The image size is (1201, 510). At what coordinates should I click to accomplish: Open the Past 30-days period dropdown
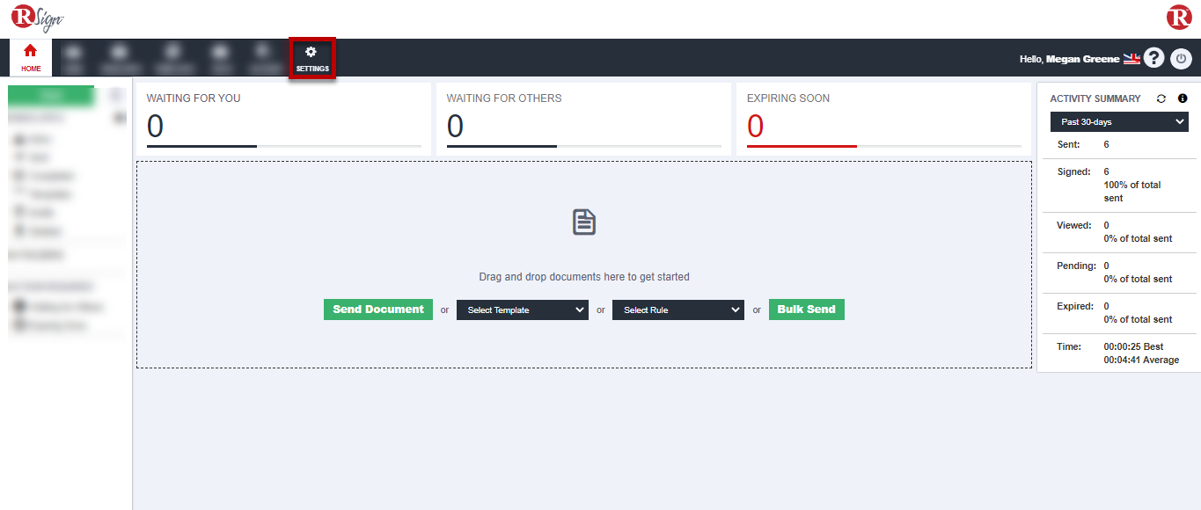coord(1118,121)
